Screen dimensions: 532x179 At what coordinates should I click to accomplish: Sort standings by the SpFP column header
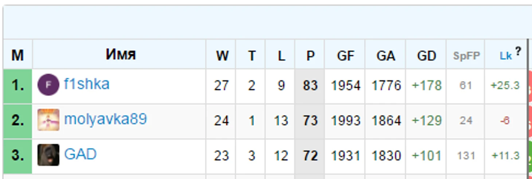click(x=466, y=56)
